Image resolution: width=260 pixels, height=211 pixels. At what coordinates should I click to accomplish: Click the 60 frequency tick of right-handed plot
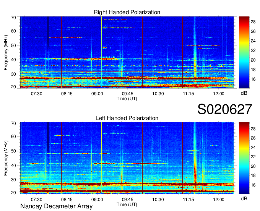point(13,31)
